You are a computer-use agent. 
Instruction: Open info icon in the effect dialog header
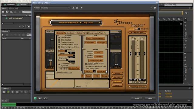[155, 8]
